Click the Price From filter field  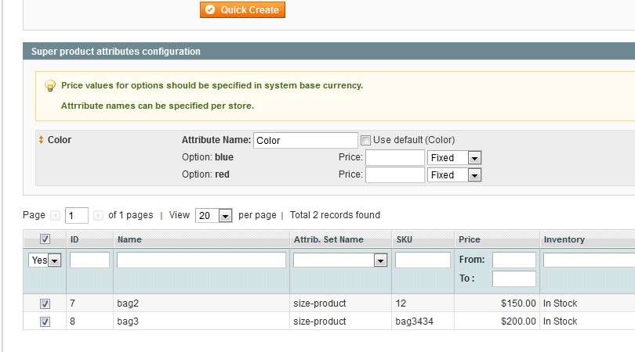pos(513,260)
